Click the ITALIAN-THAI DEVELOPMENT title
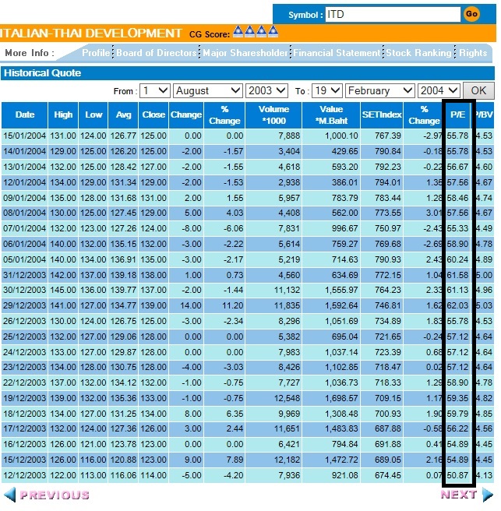The image size is (501, 511). pyautogui.click(x=90, y=33)
